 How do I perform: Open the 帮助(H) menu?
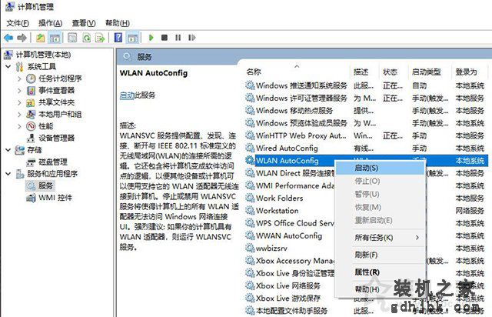[x=118, y=23]
